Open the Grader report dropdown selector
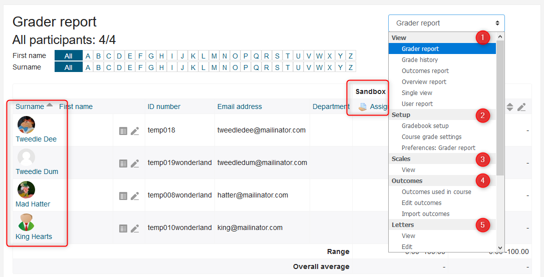Viewport: 544px width, 277px height. coord(446,23)
